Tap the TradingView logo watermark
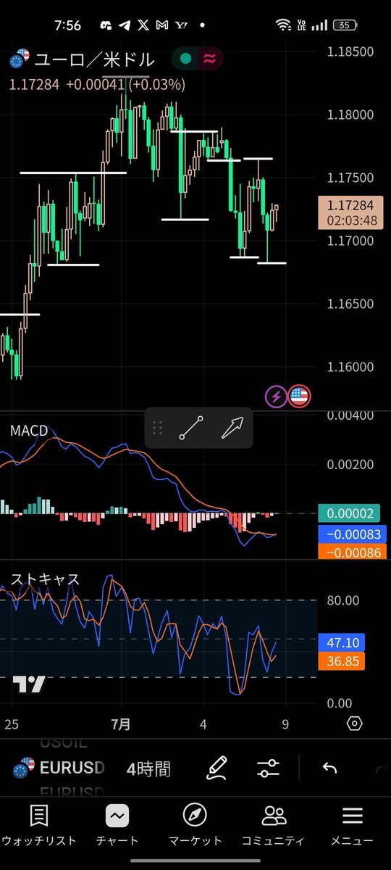 coord(30,684)
